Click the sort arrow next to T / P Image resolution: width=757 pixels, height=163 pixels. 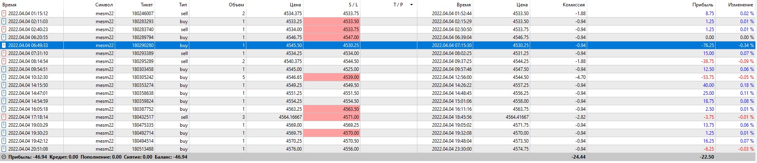click(x=411, y=5)
